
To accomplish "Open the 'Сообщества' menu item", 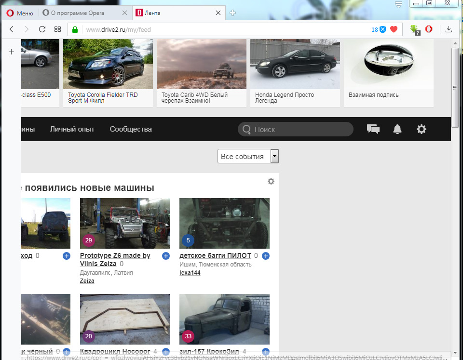I will pyautogui.click(x=130, y=129).
